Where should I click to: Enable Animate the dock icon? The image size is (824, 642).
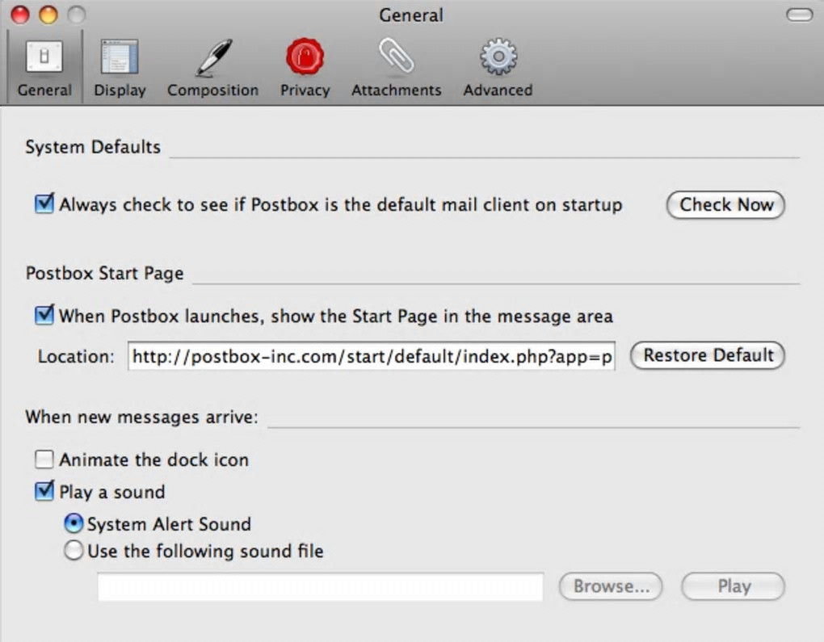tap(44, 459)
